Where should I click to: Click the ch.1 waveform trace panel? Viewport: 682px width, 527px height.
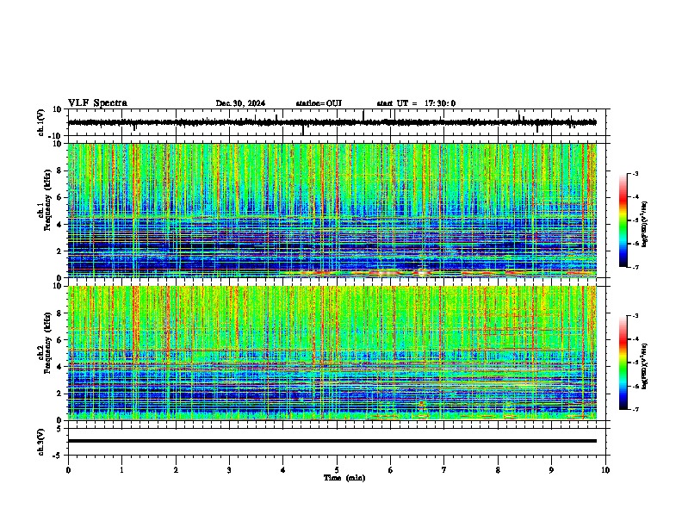pyautogui.click(x=338, y=122)
